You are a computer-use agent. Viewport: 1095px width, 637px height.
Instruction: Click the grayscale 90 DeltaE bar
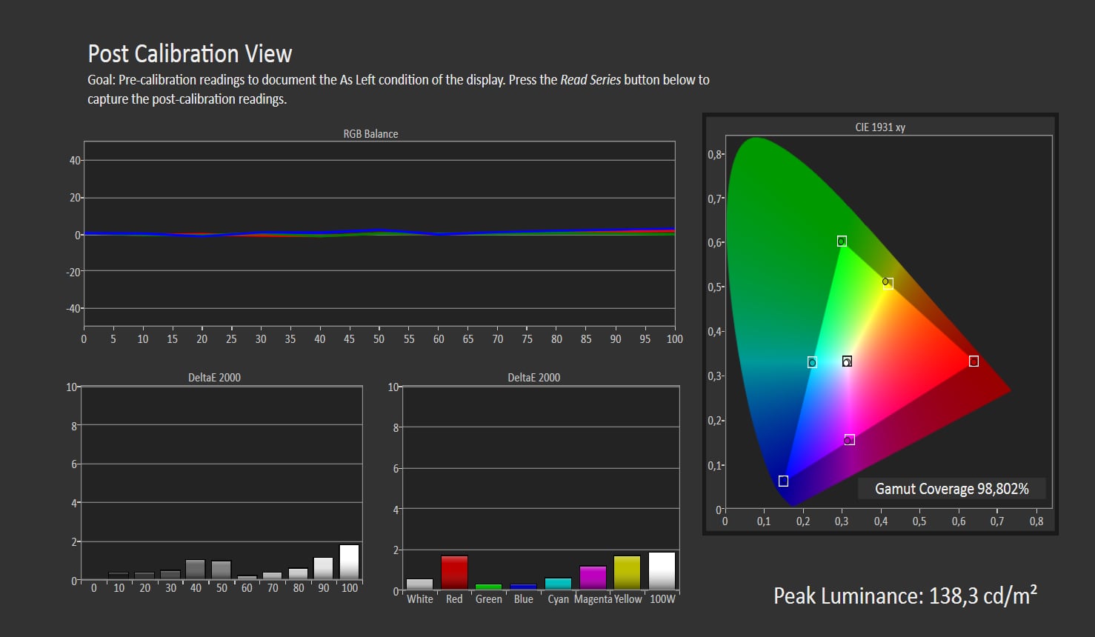coord(323,569)
